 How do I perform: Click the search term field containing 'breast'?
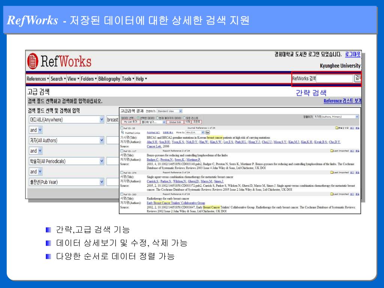[112, 120]
